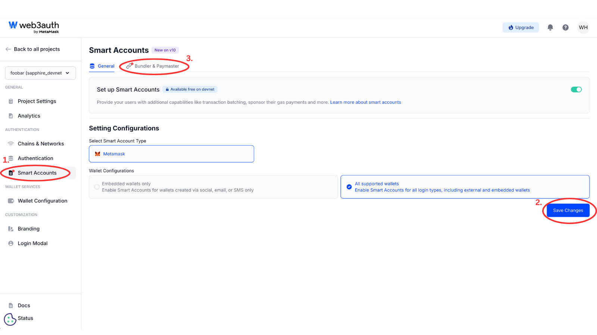
Task: Open the help question mark icon
Action: [x=565, y=28]
